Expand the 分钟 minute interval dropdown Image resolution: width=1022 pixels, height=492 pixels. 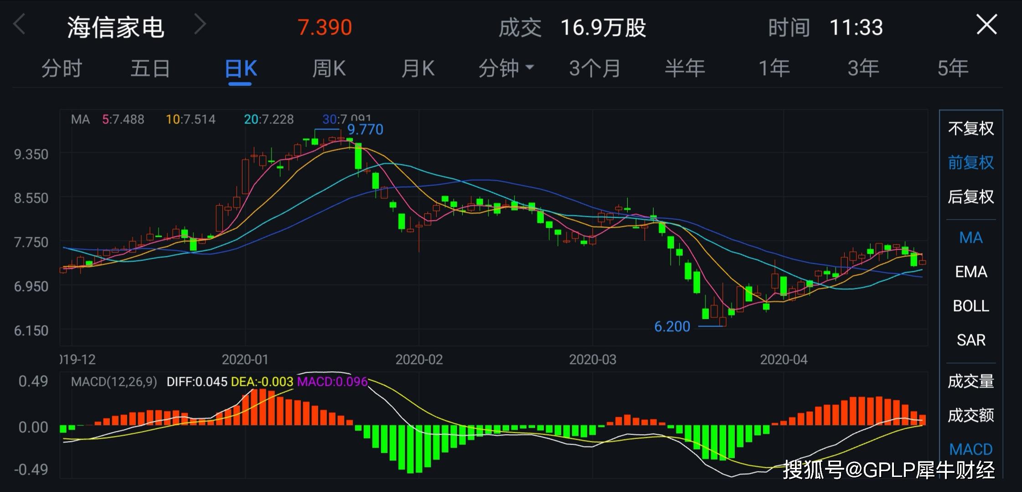coord(505,69)
